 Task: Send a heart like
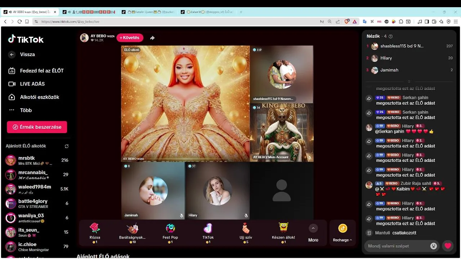(448, 246)
